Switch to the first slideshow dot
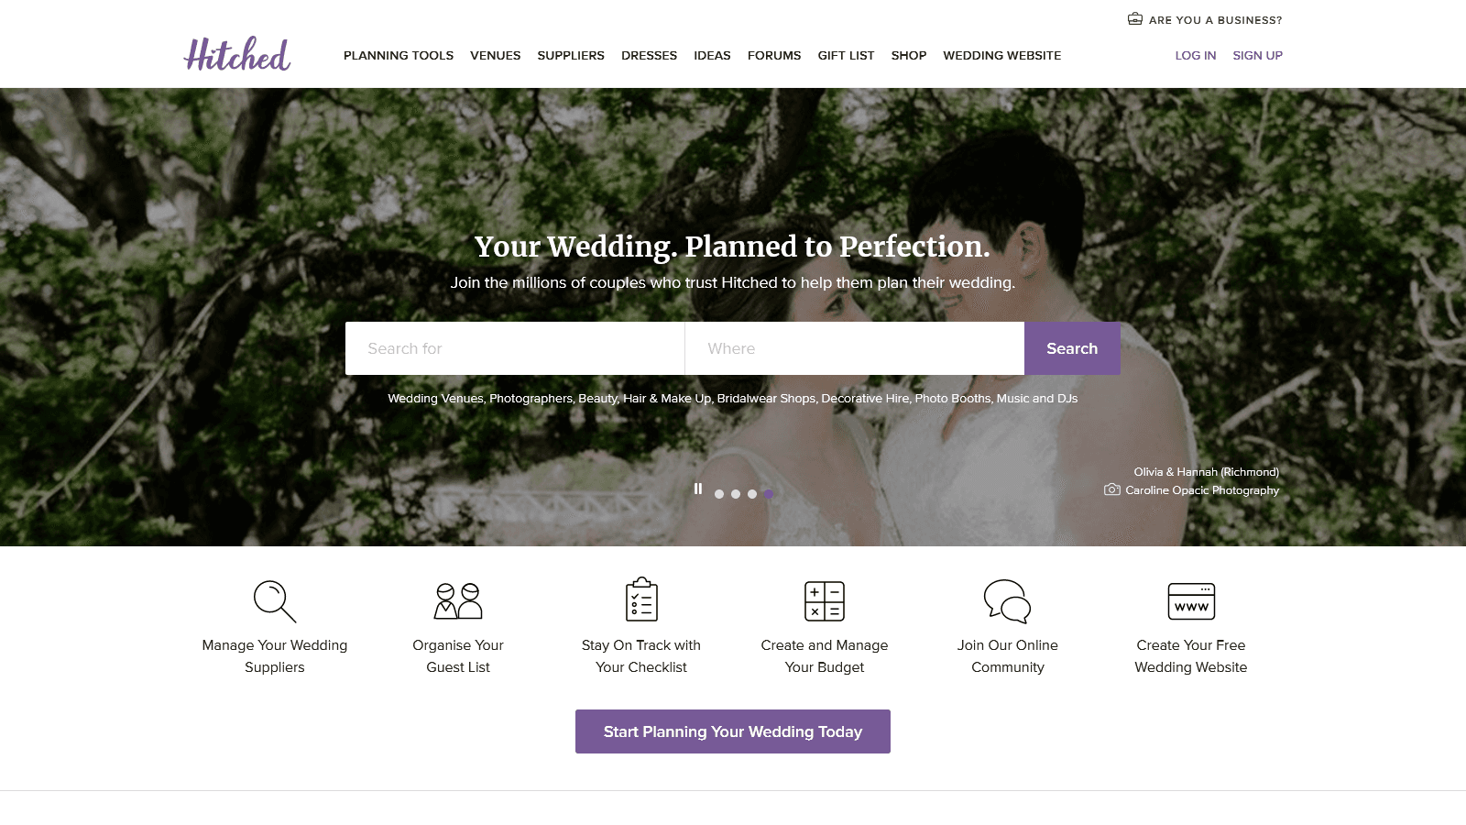Image resolution: width=1466 pixels, height=825 pixels. click(719, 494)
